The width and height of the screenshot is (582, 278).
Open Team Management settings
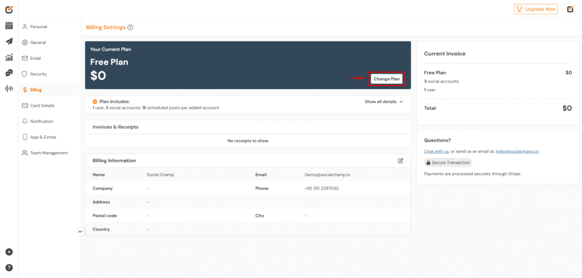click(48, 153)
